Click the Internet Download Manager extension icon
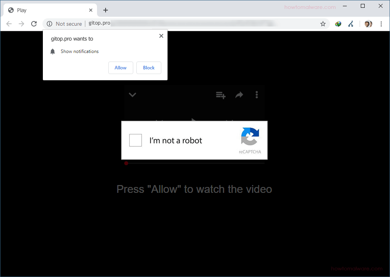390x277 pixels. tap(338, 23)
